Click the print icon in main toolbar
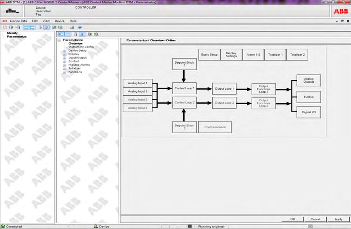 [72, 27]
